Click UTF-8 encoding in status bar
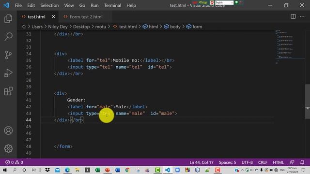The height and width of the screenshot is (174, 310). [247, 162]
